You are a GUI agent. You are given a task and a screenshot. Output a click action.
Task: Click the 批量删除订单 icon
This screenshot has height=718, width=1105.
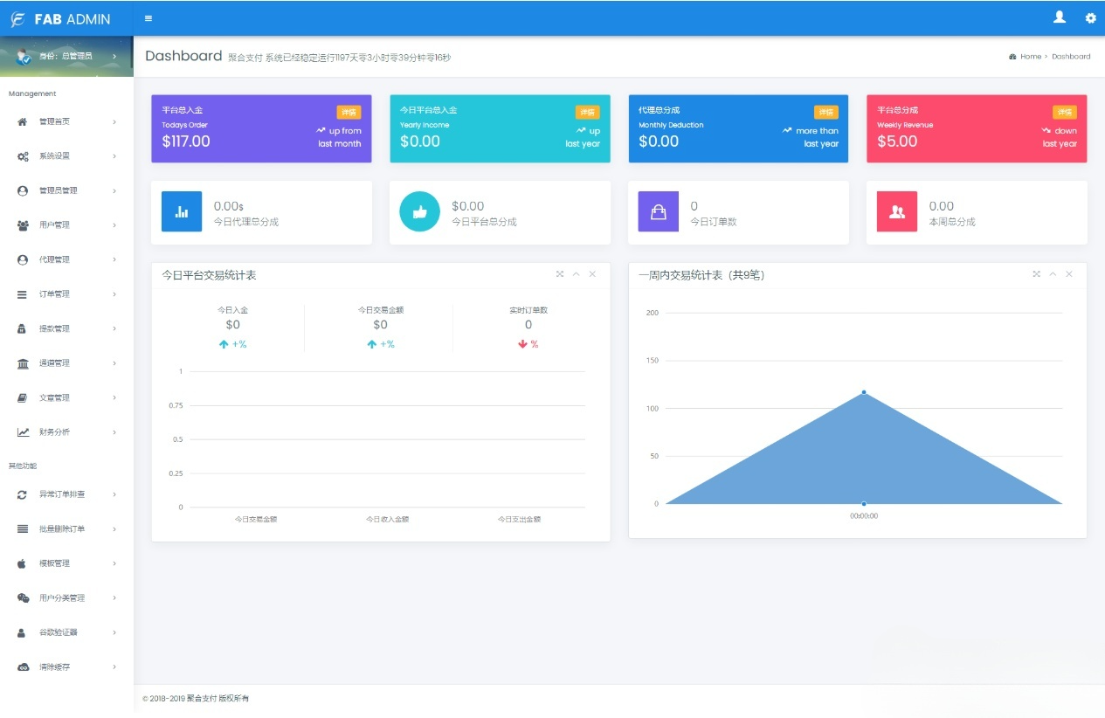click(21, 528)
